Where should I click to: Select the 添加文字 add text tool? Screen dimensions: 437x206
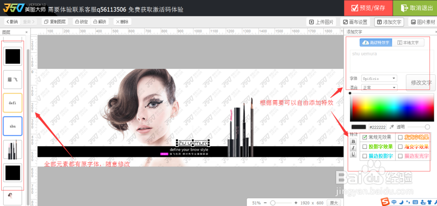(389, 22)
